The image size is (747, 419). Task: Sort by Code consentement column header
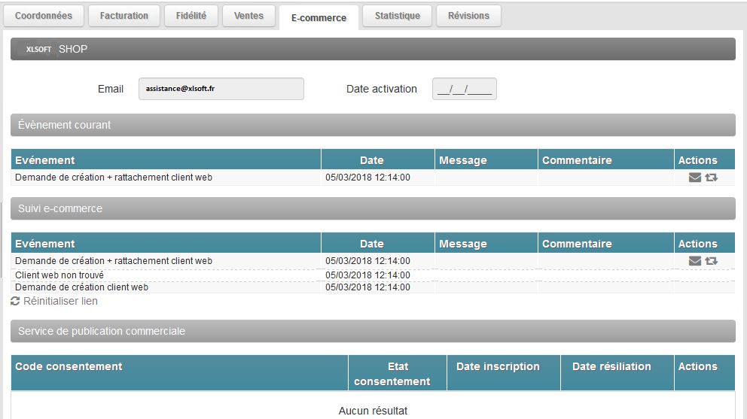point(69,366)
